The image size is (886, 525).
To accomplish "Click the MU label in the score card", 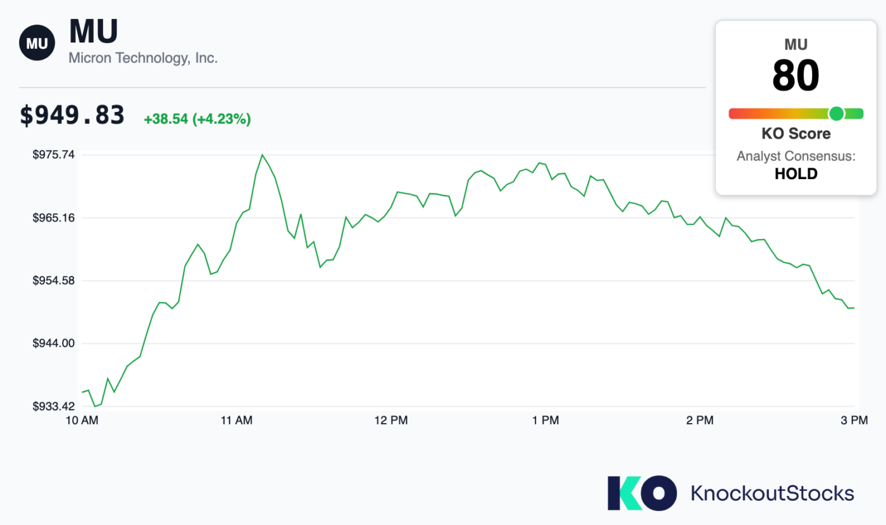I will 796,44.
